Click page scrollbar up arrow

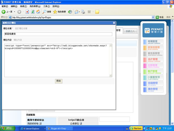coord(172,21)
